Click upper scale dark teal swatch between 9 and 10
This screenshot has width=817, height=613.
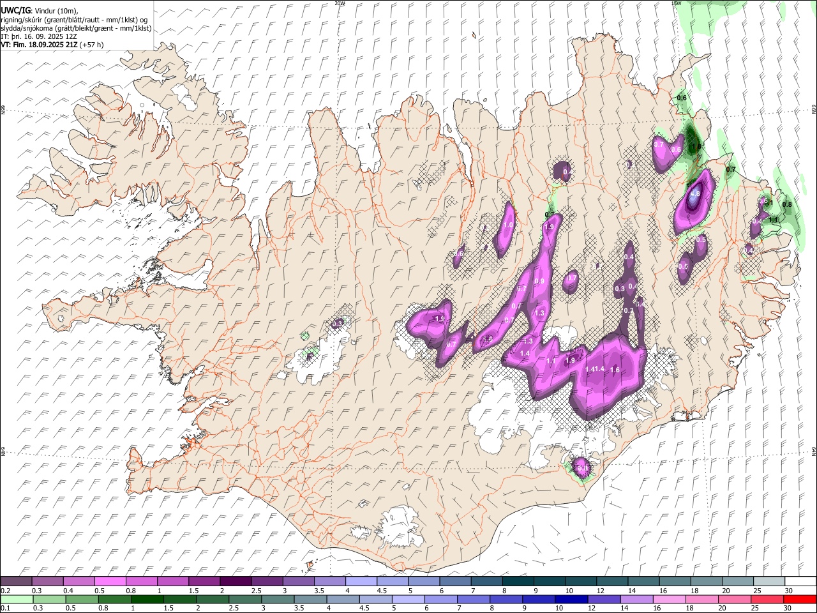click(x=550, y=581)
